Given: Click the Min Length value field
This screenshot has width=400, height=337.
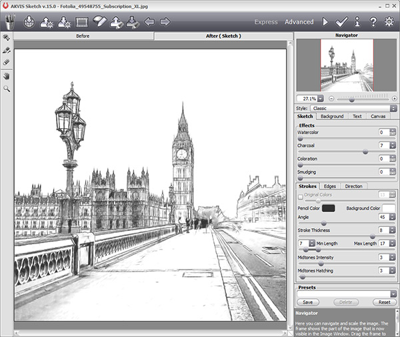Looking at the screenshot, I should coord(304,244).
